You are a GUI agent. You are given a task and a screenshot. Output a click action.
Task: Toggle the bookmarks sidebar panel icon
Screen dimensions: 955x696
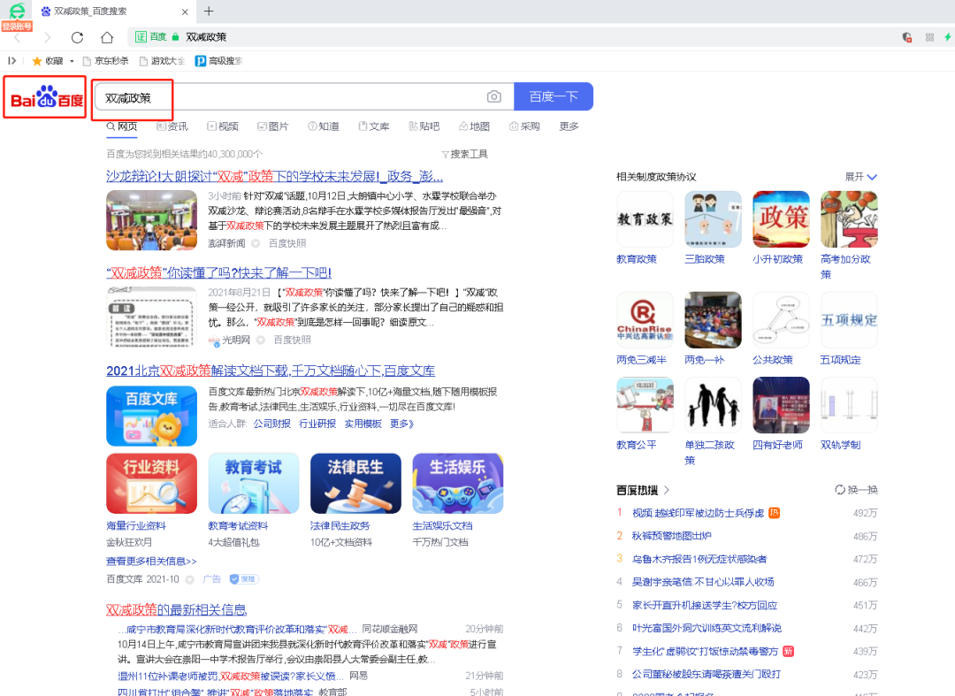point(11,61)
